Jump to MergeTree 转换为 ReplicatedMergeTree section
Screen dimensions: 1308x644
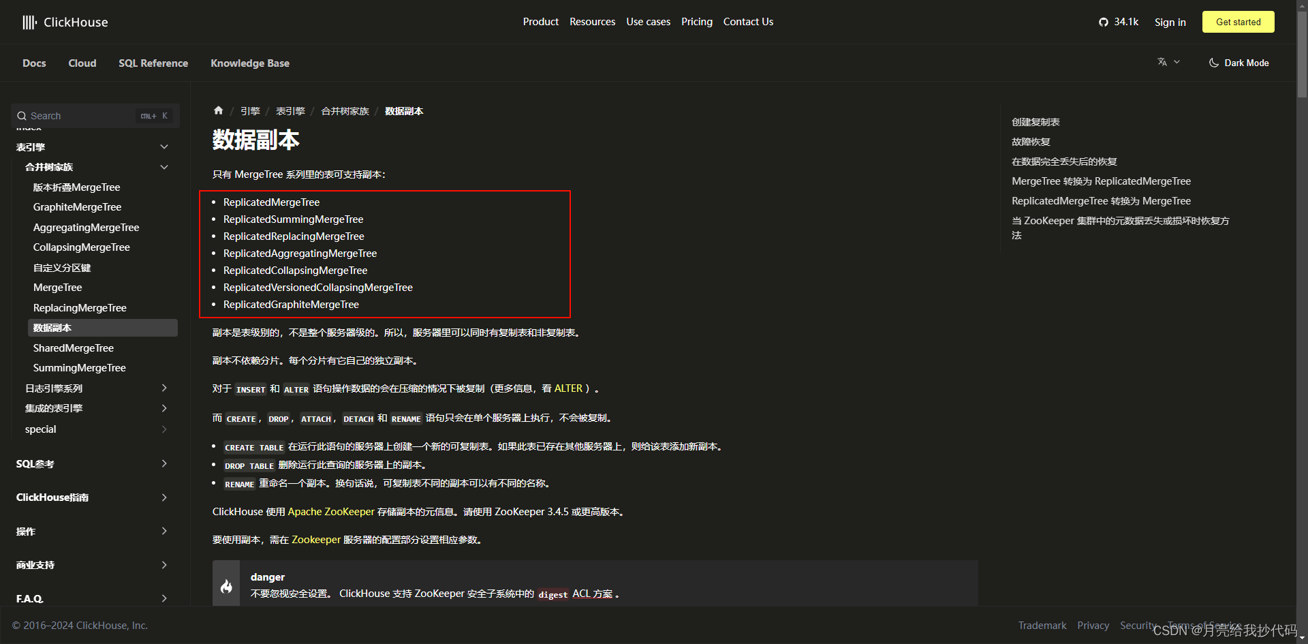click(1101, 181)
